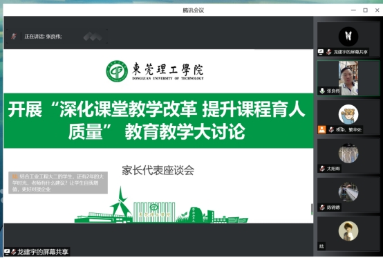Click muted mic icon beside 陈锦德
This screenshot has height=258, width=383.
coord(322,208)
